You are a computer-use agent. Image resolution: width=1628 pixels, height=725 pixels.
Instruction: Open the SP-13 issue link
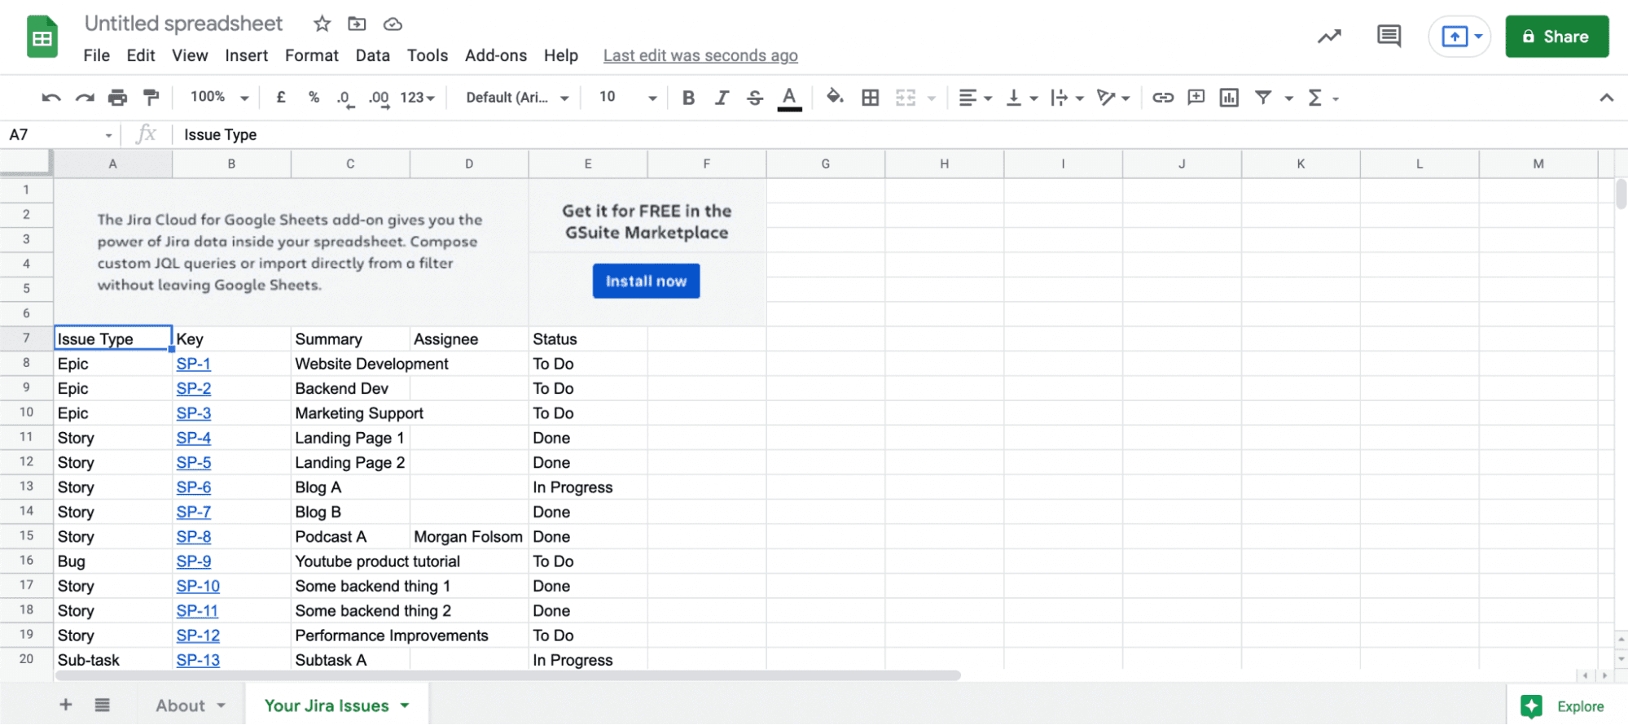pyautogui.click(x=198, y=660)
